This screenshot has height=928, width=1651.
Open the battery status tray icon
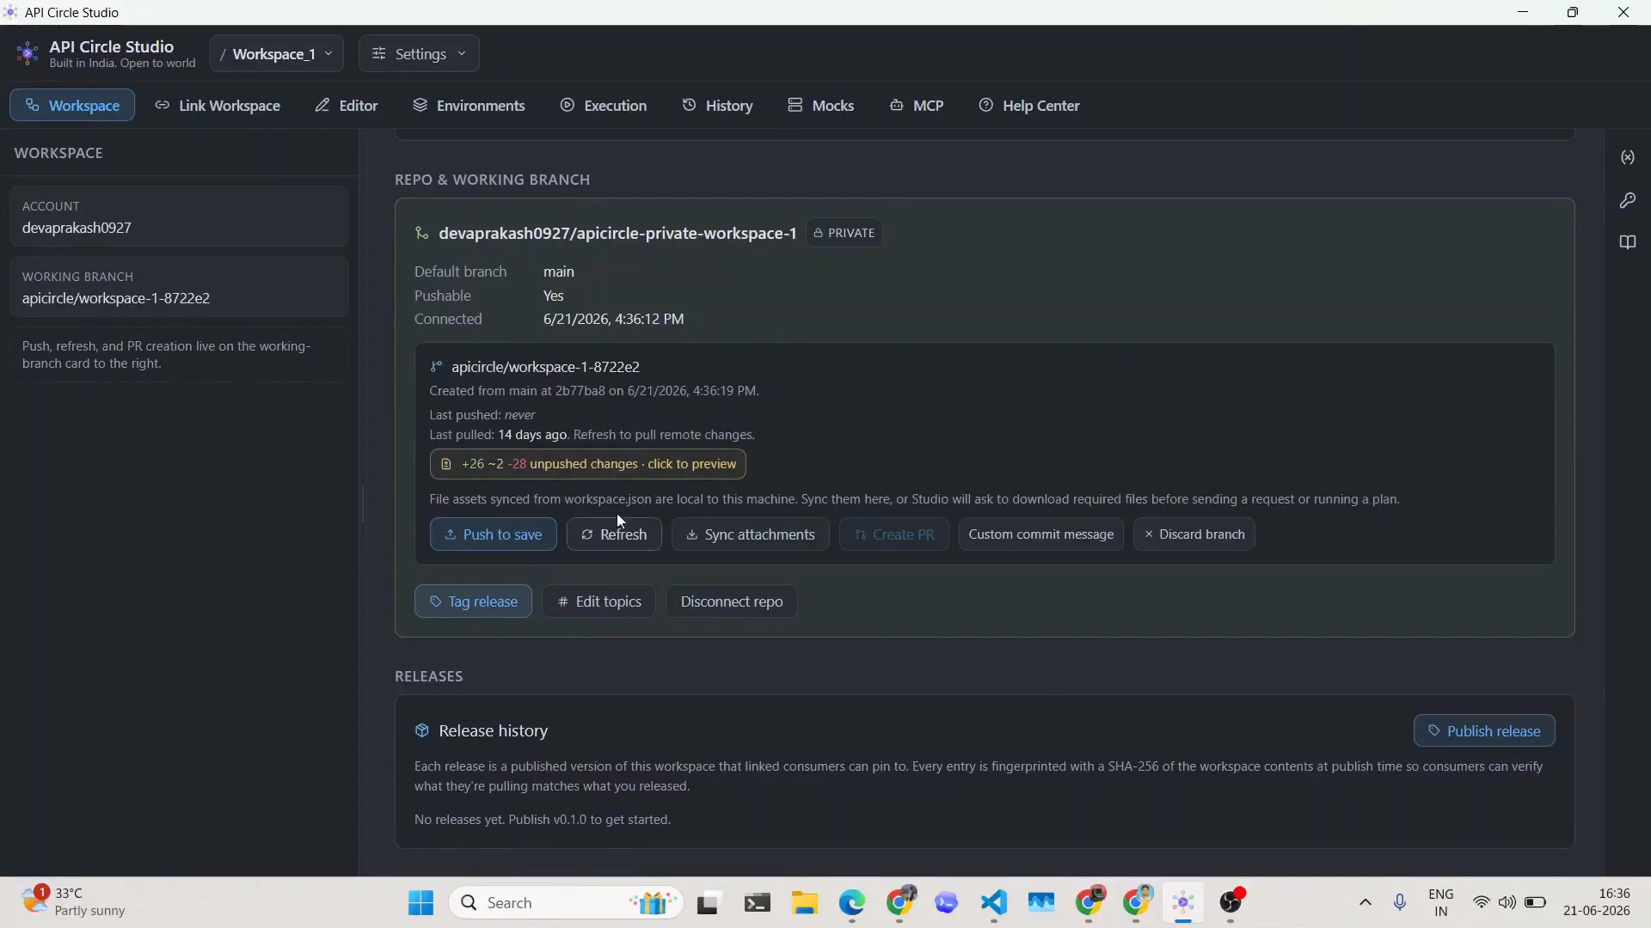(1535, 903)
